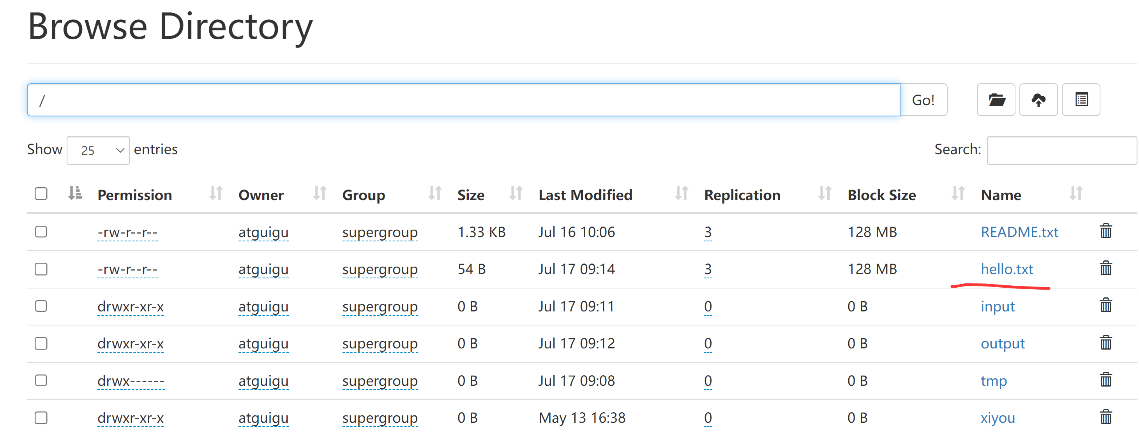Click the Search input field

click(1062, 150)
